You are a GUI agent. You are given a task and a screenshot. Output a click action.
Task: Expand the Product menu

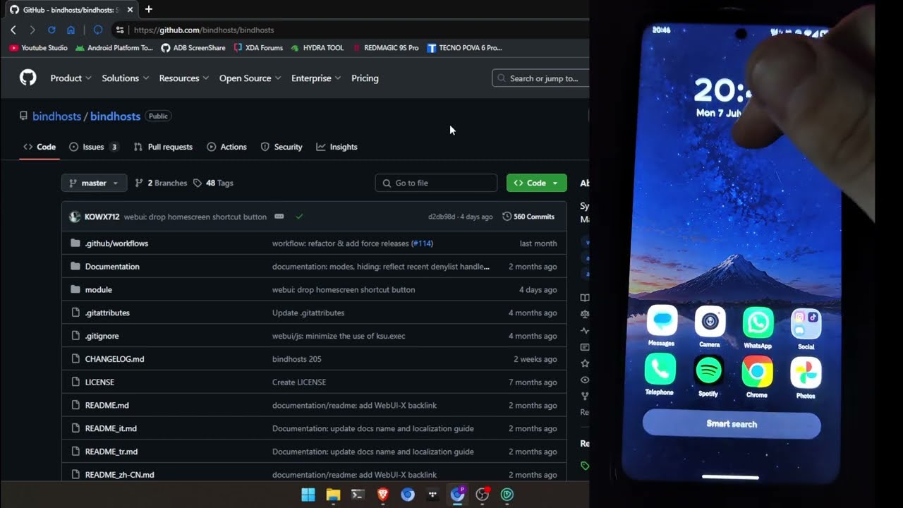pos(71,78)
